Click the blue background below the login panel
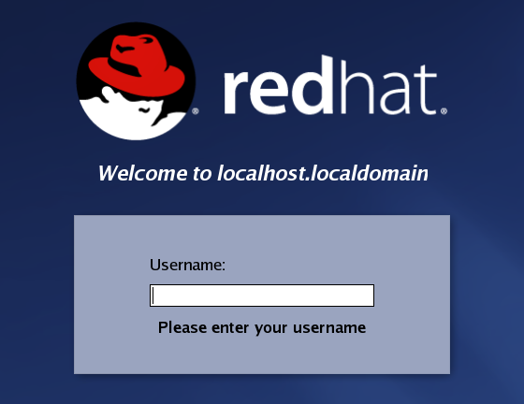This screenshot has height=404, width=524. [x=262, y=389]
